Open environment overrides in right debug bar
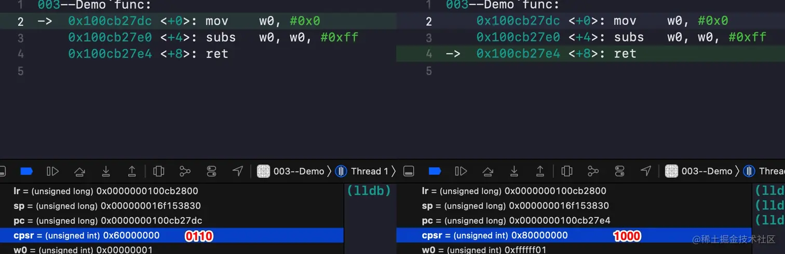 pos(619,171)
